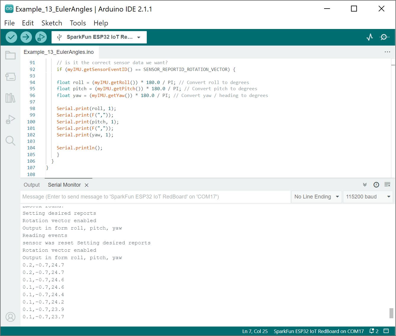This screenshot has width=396, height=336.
Task: Start debugging with the Debug button
Action: click(x=41, y=37)
